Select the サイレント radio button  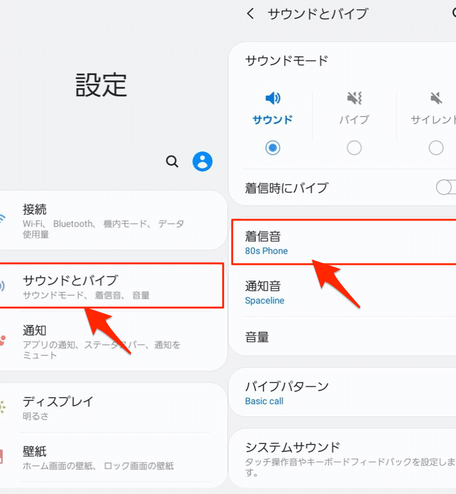[436, 148]
